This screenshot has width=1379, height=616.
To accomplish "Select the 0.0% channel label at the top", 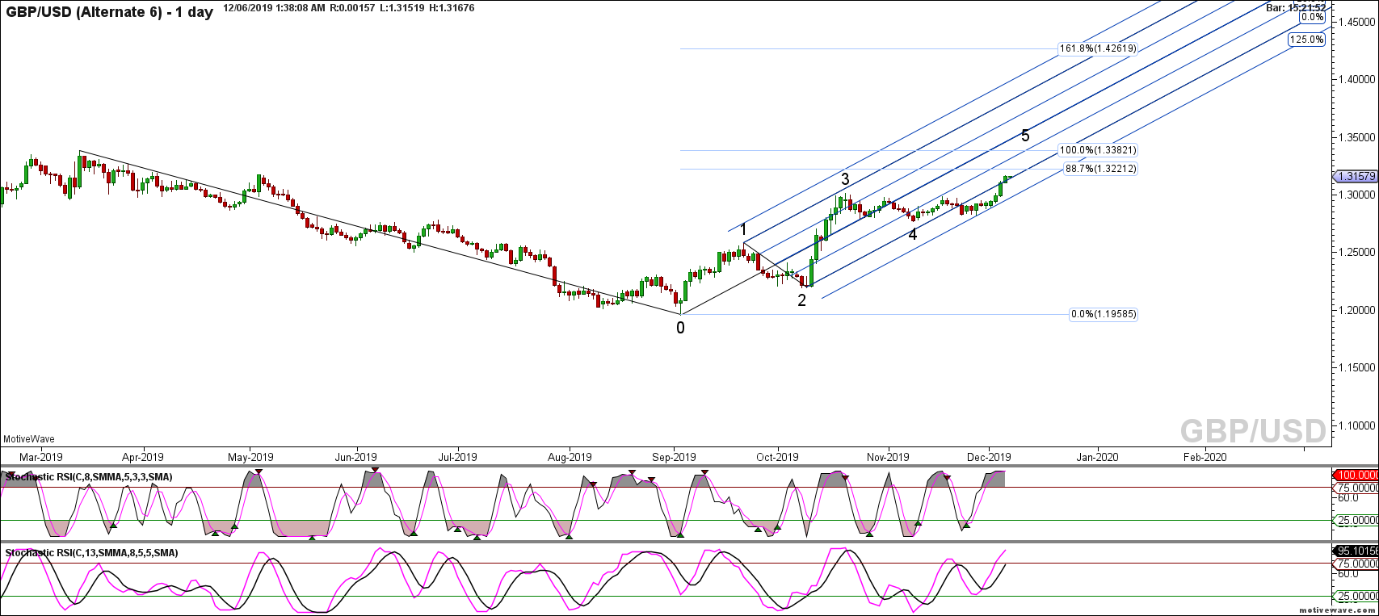I will (1311, 16).
